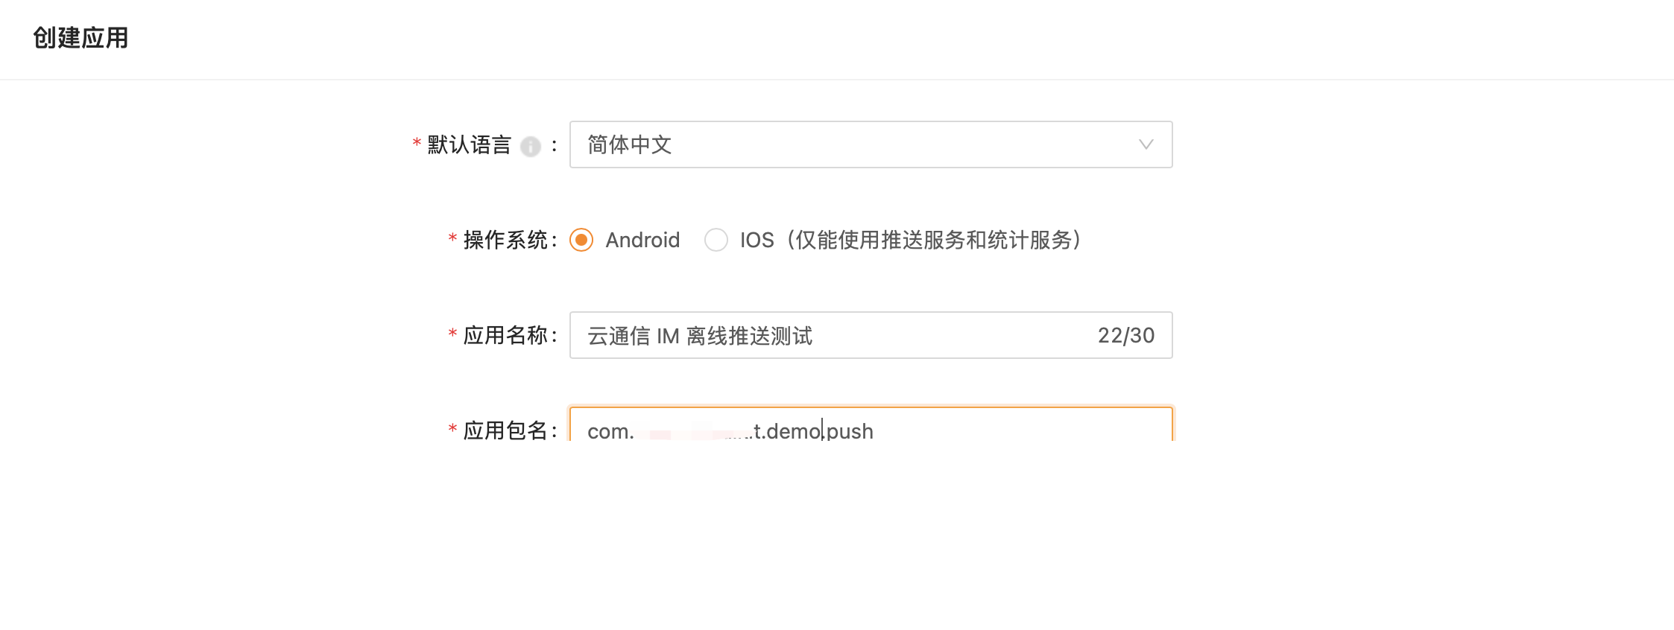Click the 默认语言 field label
1674x630 pixels.
[x=469, y=144]
